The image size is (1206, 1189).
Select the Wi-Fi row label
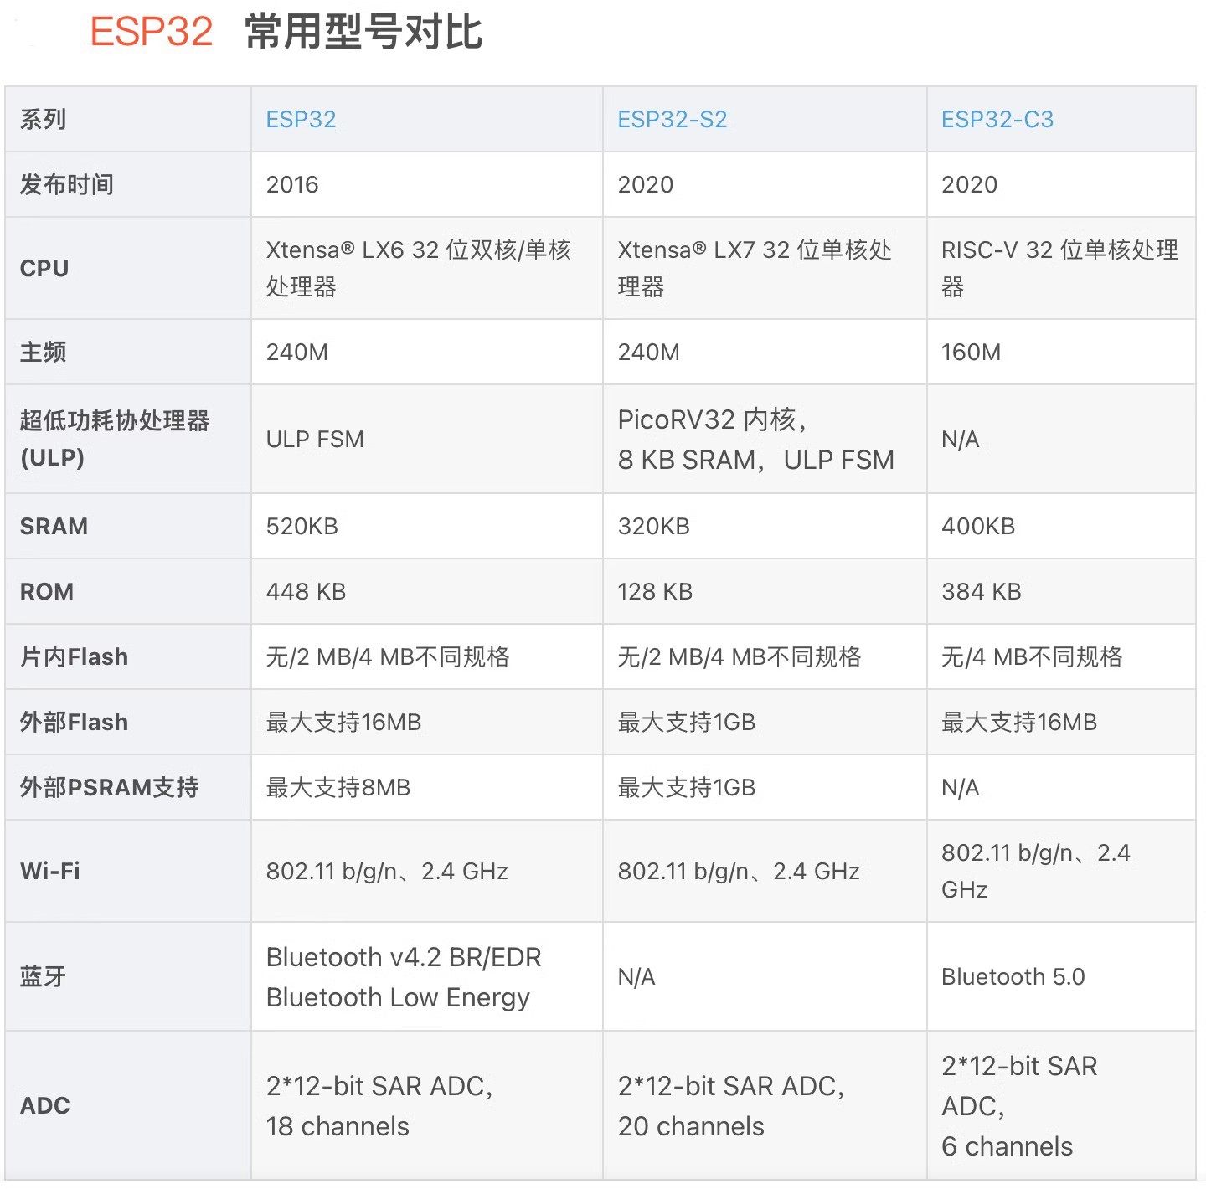(x=47, y=870)
